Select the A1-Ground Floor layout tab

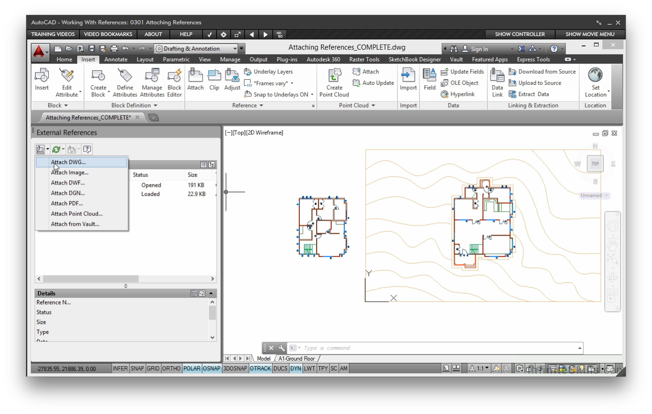(x=297, y=359)
